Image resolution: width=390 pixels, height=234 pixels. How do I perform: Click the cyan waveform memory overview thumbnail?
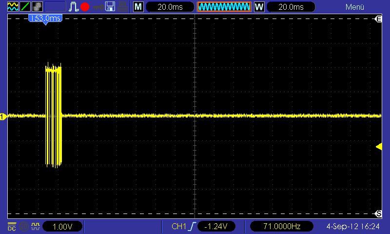point(224,7)
